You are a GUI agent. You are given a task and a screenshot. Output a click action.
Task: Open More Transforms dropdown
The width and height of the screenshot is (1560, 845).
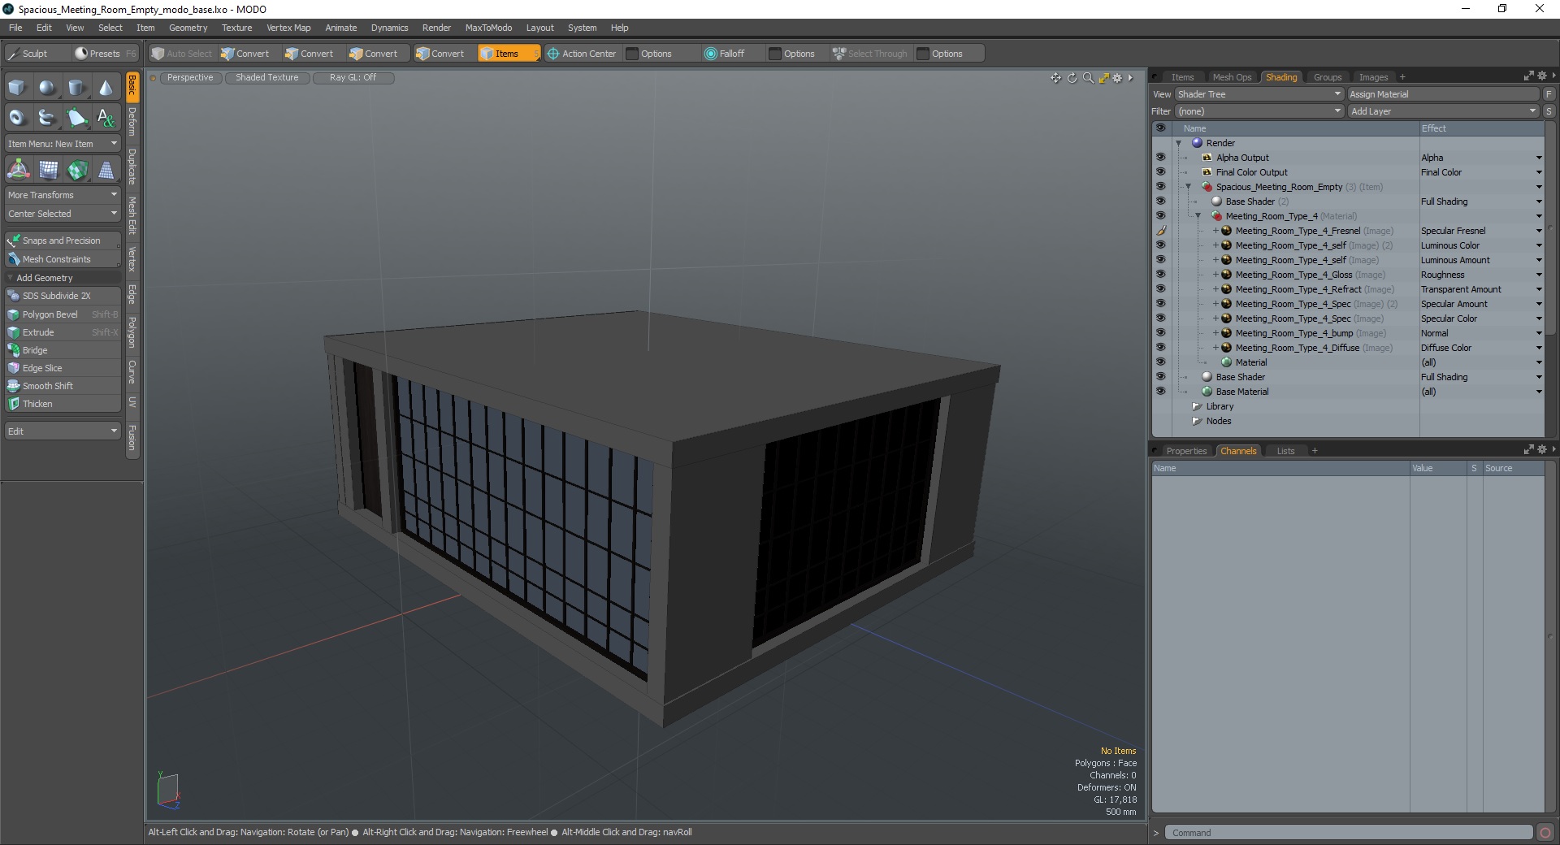63,195
